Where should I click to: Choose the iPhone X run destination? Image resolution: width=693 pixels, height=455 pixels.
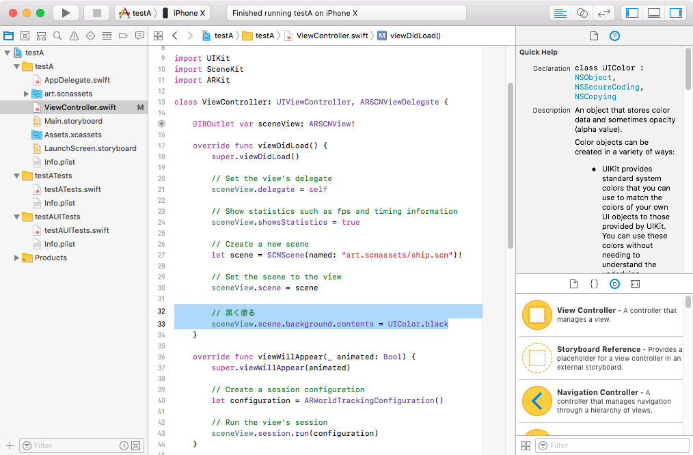(185, 13)
